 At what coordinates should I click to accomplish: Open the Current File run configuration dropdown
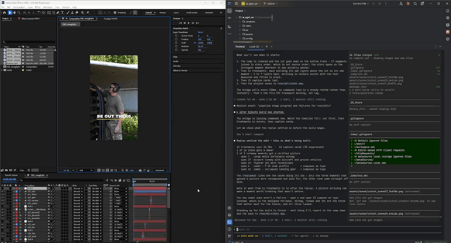point(361,4)
